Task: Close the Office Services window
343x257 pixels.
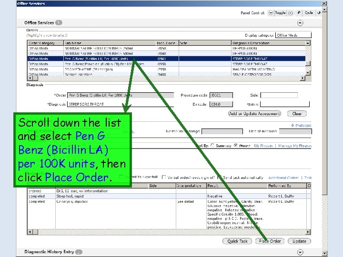Action: tap(324, 3)
